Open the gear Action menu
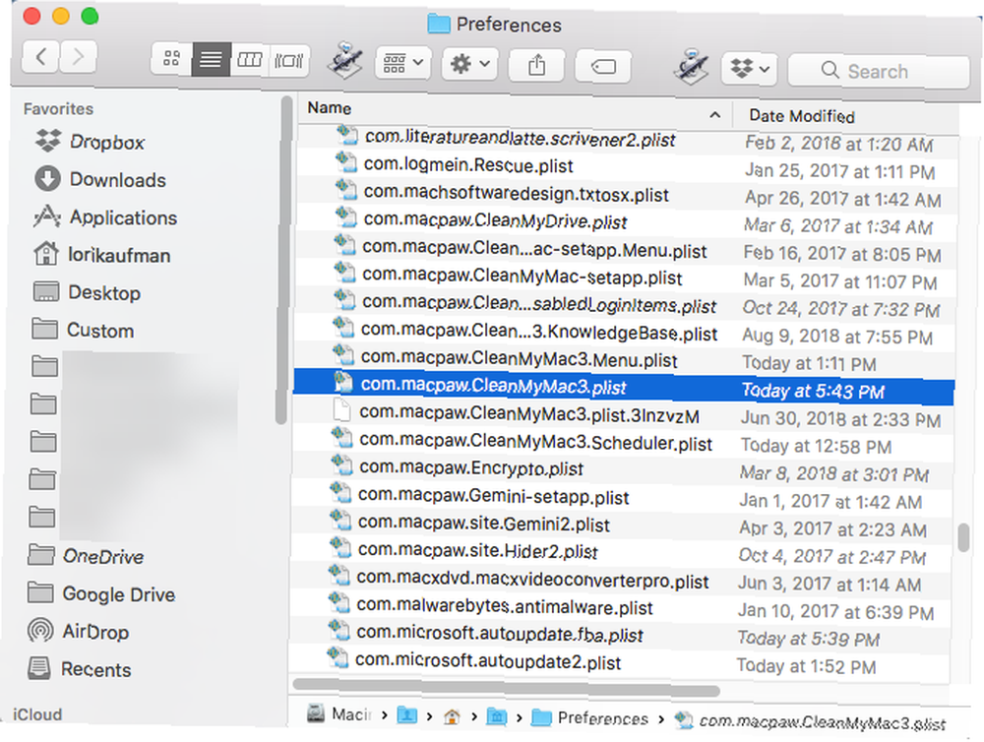The height and width of the screenshot is (742, 984). (470, 63)
